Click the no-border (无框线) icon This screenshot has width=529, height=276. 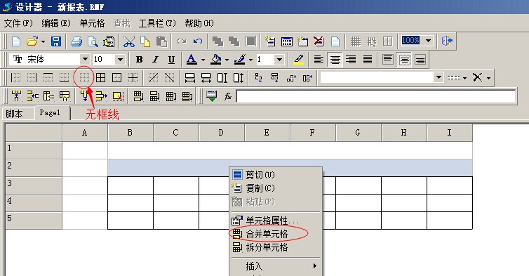click(x=84, y=78)
